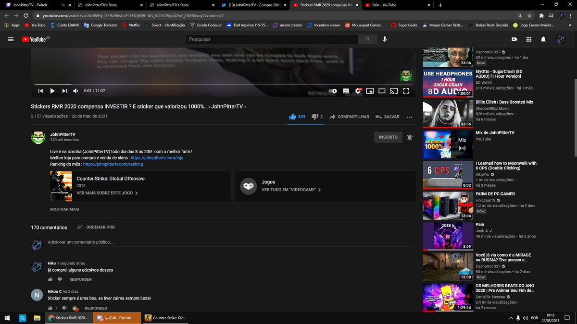Show the YouTube notifications bell

click(543, 39)
